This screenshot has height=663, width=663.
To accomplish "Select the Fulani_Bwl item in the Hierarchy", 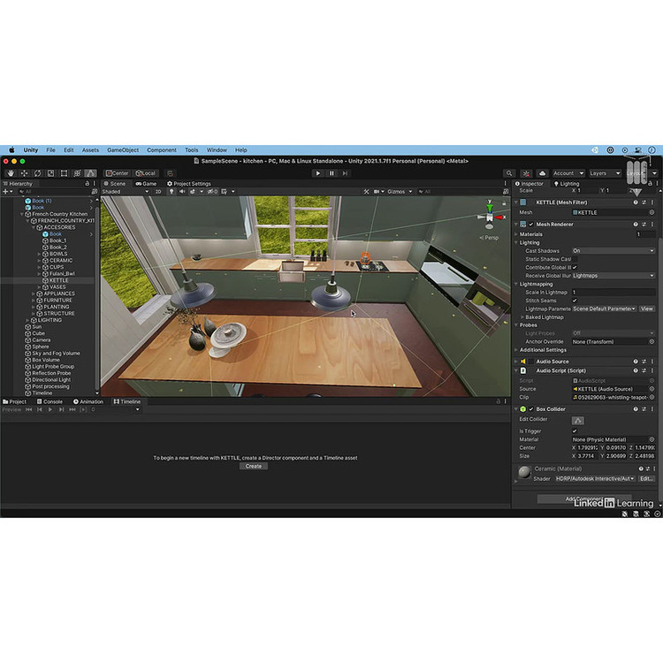I will click(61, 273).
